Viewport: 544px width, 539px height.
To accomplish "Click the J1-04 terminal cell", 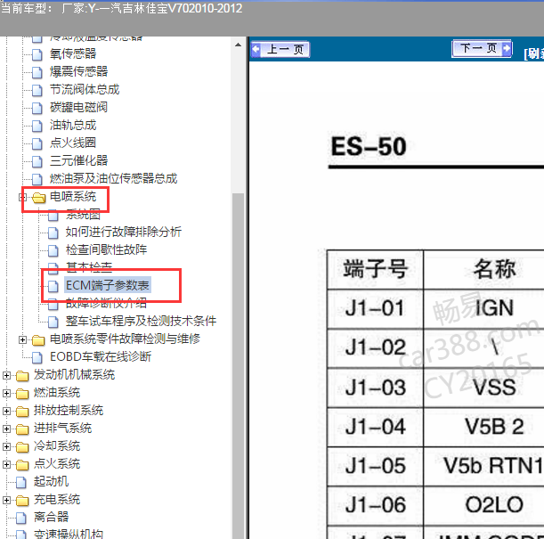I will coord(375,427).
